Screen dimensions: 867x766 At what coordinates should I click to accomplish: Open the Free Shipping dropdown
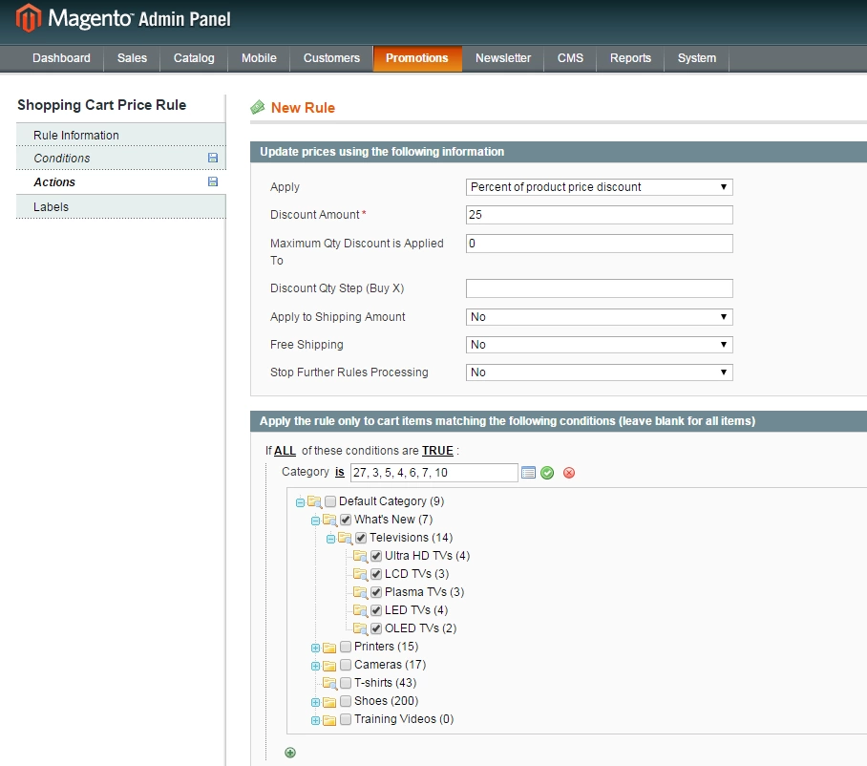coord(600,345)
